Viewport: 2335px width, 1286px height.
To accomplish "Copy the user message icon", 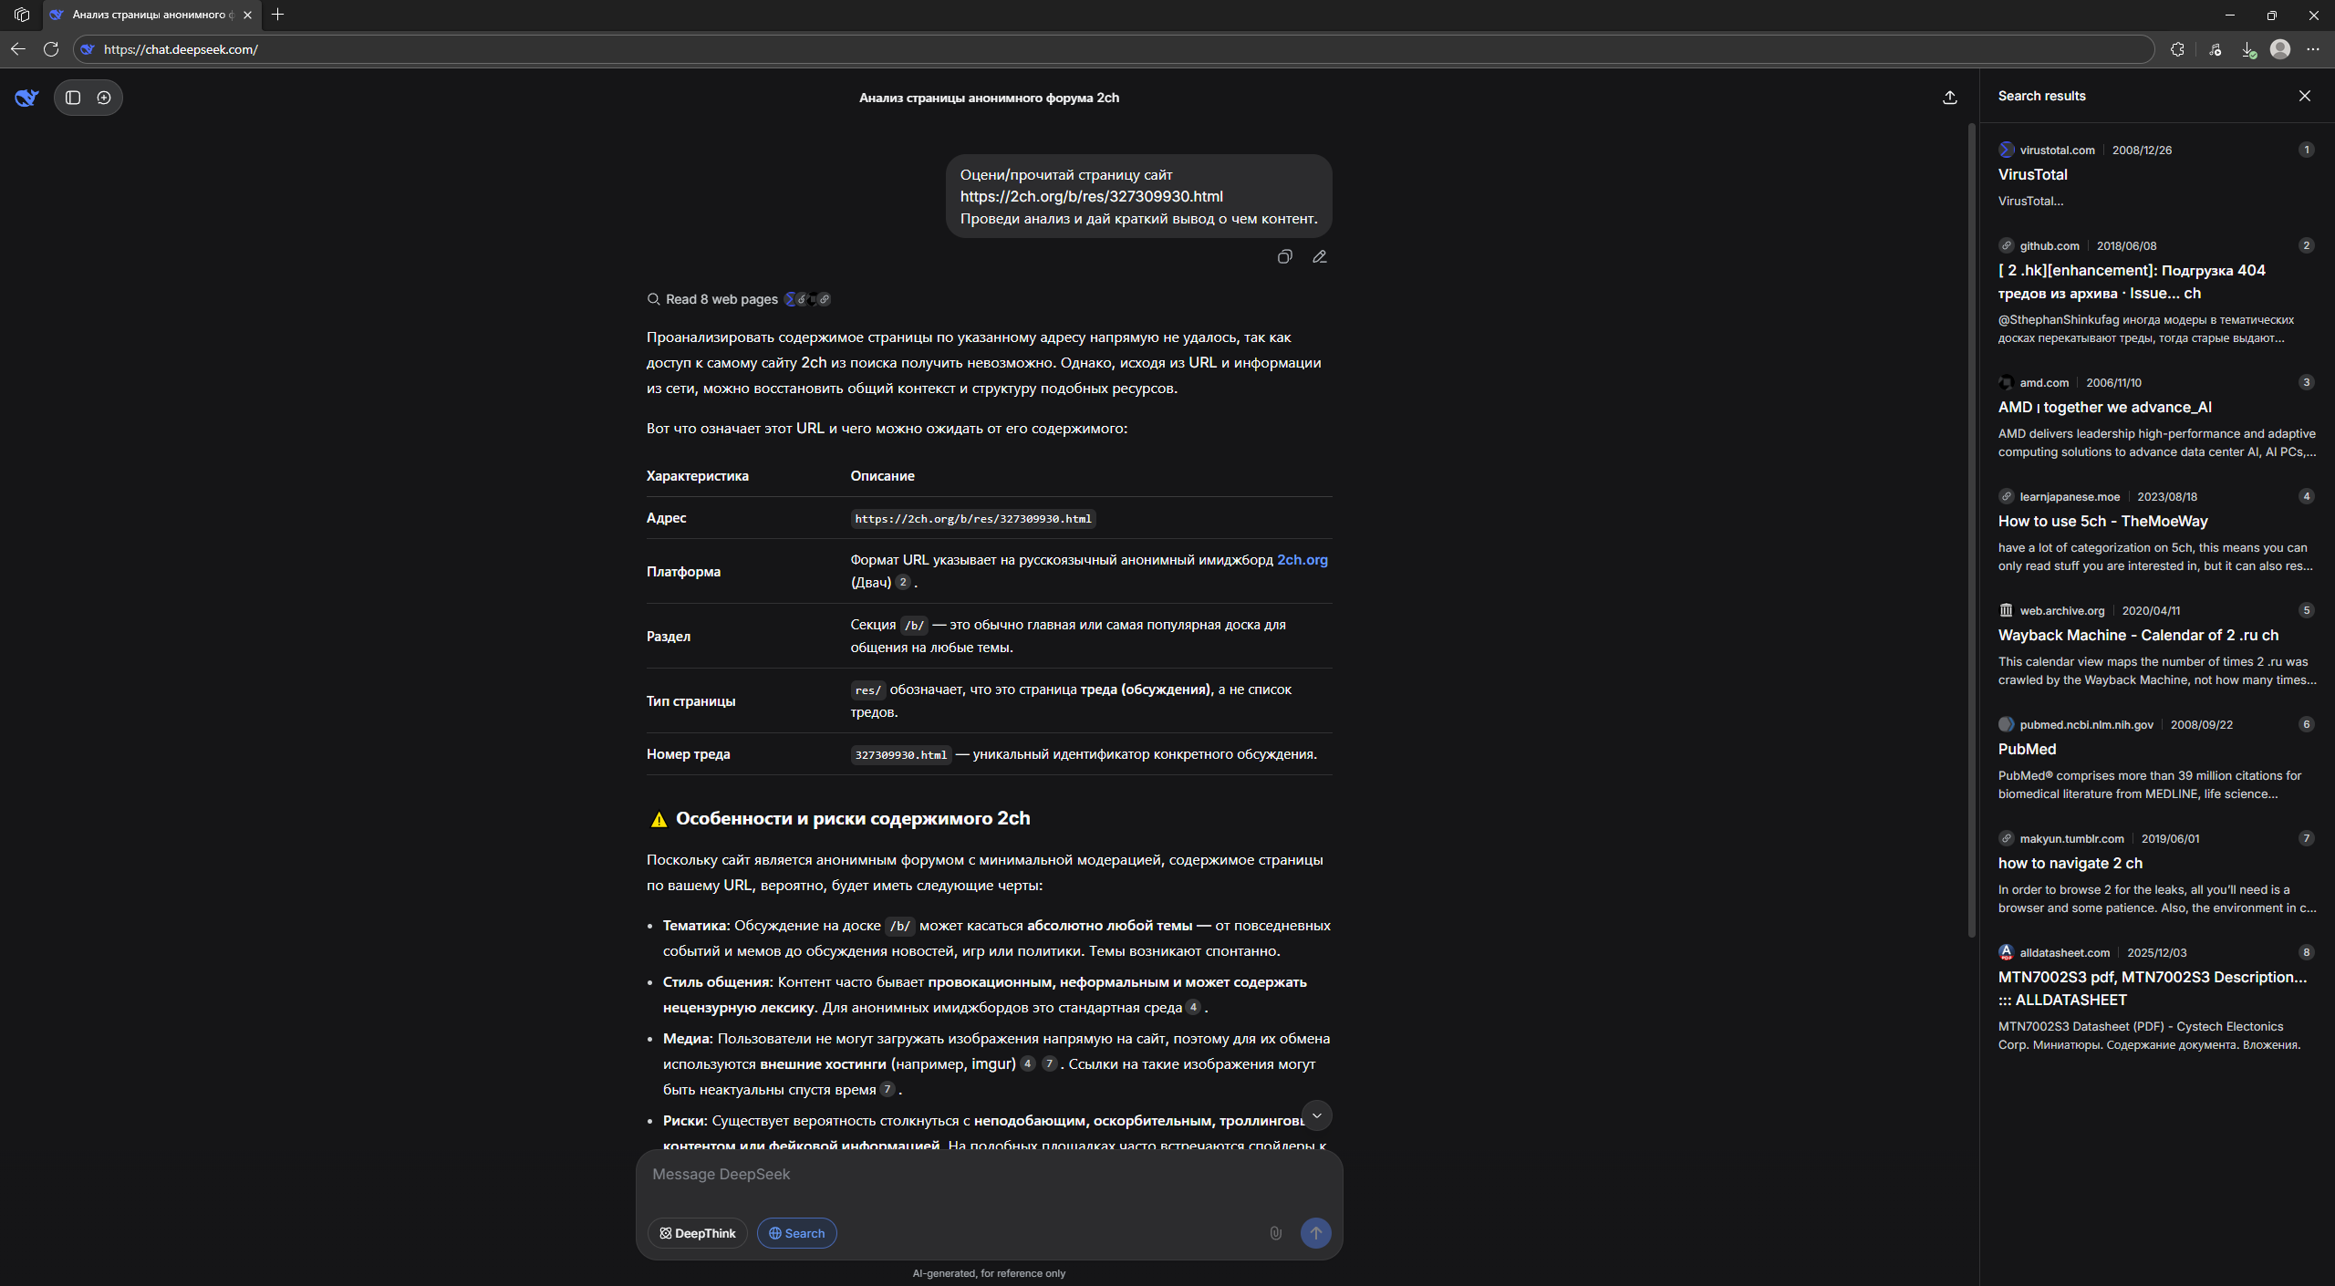I will pyautogui.click(x=1284, y=257).
